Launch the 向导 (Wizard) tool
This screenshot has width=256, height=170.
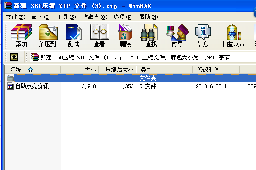[177, 35]
